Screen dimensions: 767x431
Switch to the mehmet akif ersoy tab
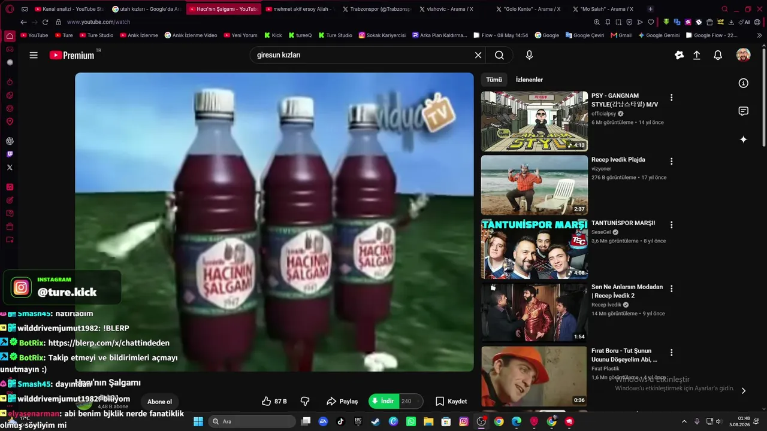(x=300, y=9)
